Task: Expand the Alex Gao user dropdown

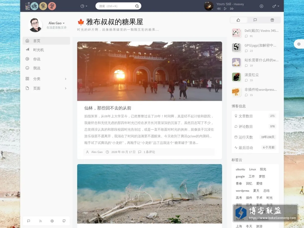Action: pyautogui.click(x=56, y=23)
